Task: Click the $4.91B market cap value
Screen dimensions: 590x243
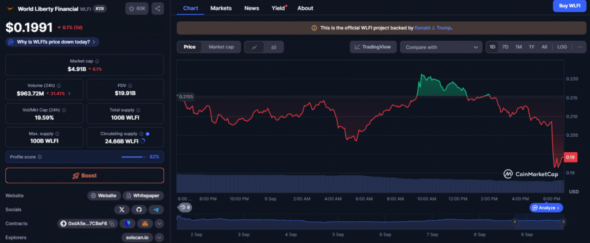Action: coord(77,69)
